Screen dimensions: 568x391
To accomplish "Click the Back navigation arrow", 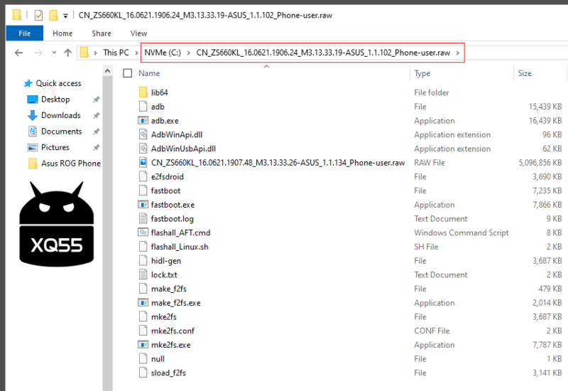I will [x=18, y=53].
